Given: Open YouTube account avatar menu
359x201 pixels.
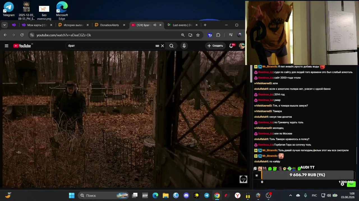Looking at the screenshot, I should (x=242, y=46).
